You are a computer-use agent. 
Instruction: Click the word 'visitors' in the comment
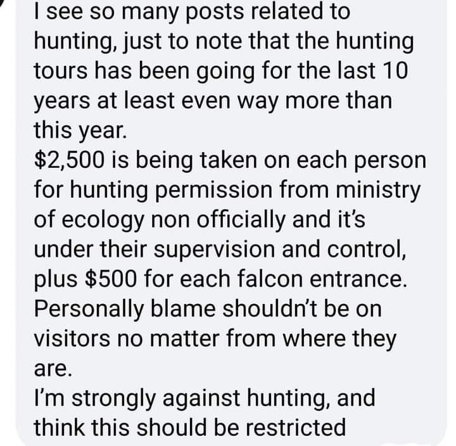tap(72, 339)
